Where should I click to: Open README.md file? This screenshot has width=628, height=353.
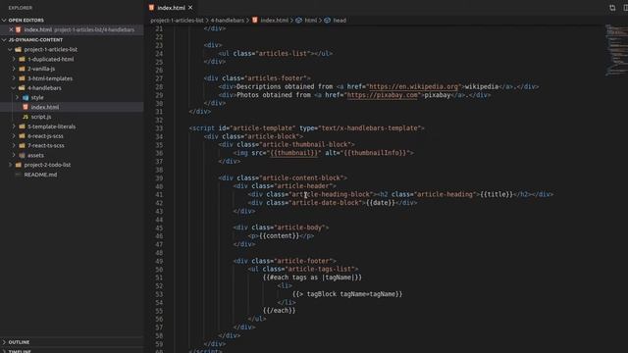point(40,175)
